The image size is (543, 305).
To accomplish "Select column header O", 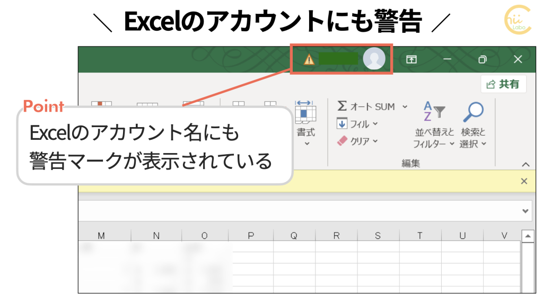I will click(205, 236).
